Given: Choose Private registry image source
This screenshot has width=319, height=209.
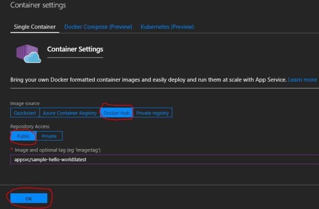Looking at the screenshot, I should pos(153,113).
